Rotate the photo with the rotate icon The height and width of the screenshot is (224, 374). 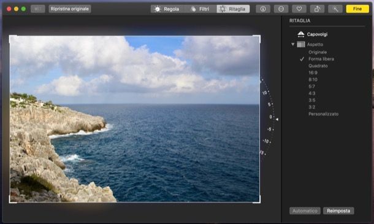[317, 9]
